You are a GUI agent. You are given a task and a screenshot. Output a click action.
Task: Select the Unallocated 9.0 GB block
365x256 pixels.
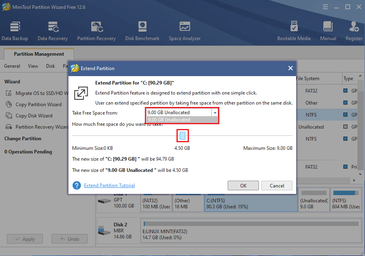pos(314,200)
